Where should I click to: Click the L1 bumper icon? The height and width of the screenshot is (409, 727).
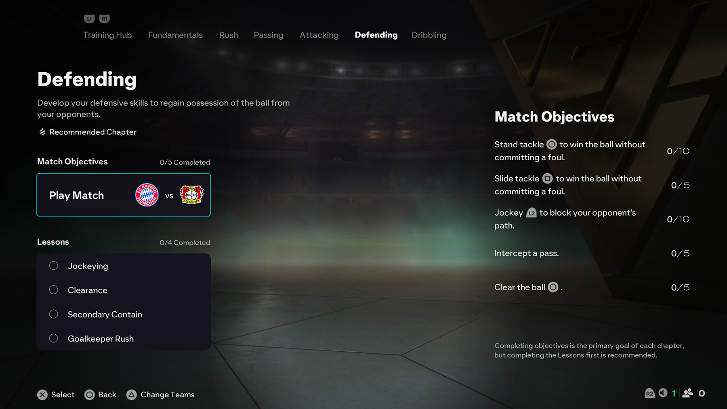tap(89, 19)
